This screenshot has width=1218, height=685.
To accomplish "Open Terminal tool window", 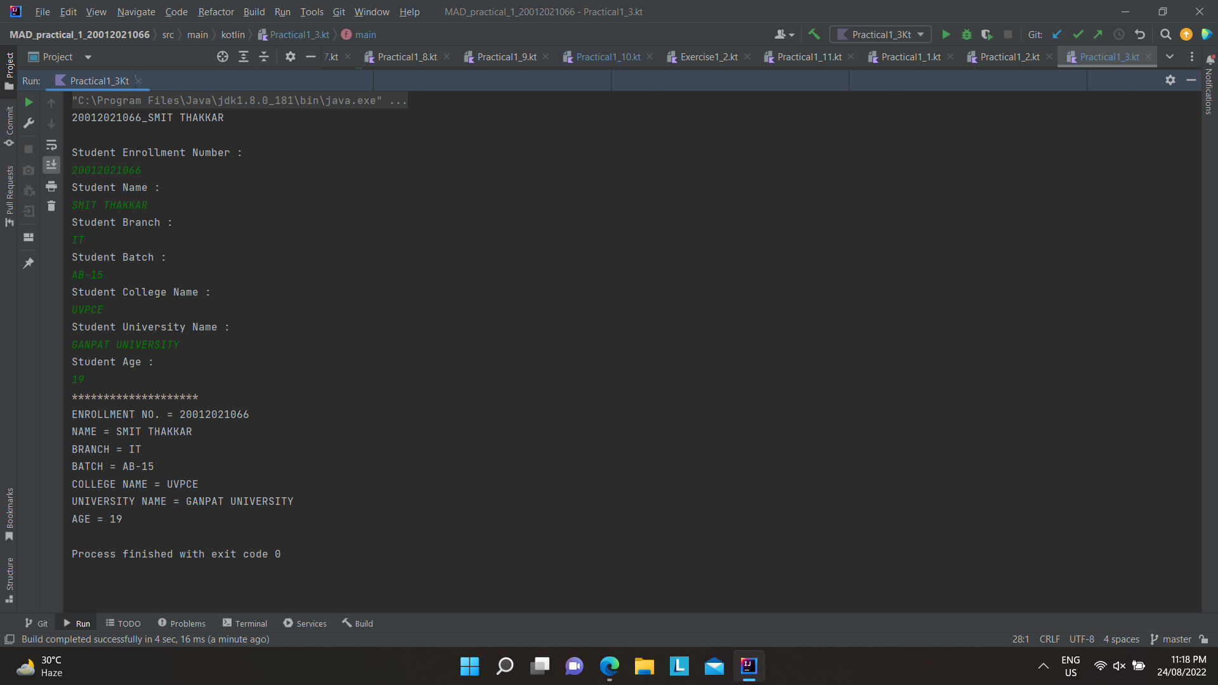I will [245, 623].
